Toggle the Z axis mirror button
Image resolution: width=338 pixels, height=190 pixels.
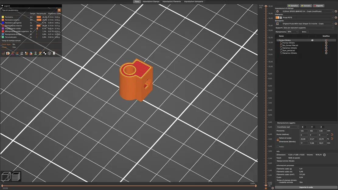pyautogui.click(x=323, y=127)
